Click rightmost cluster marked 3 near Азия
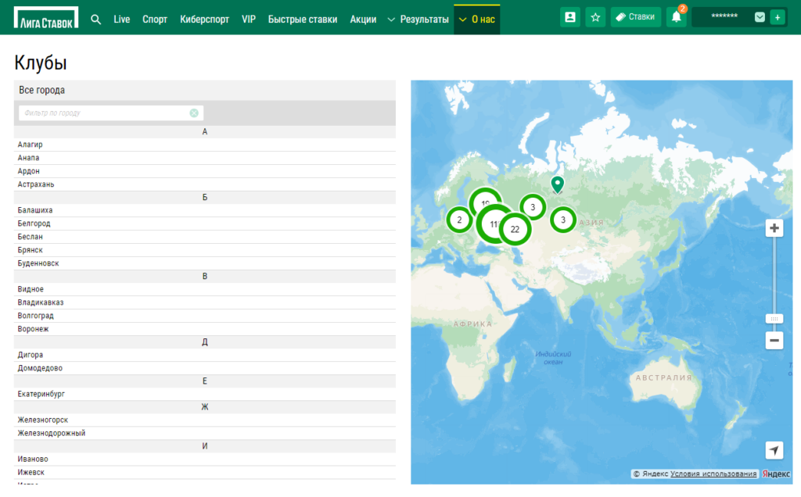 tap(563, 220)
